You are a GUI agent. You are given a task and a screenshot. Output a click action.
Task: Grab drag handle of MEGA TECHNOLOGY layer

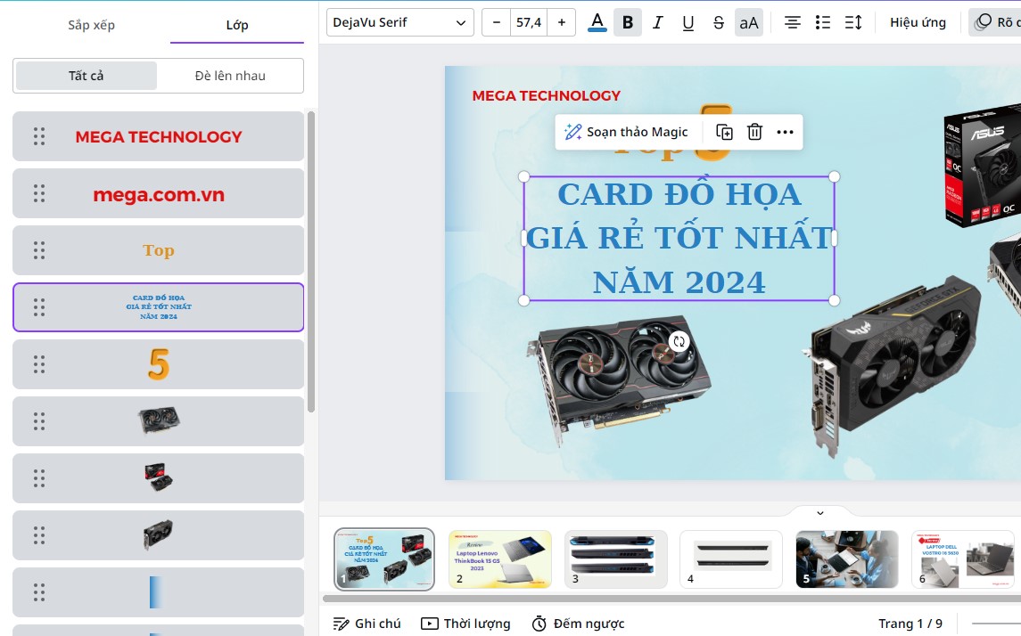coord(39,136)
